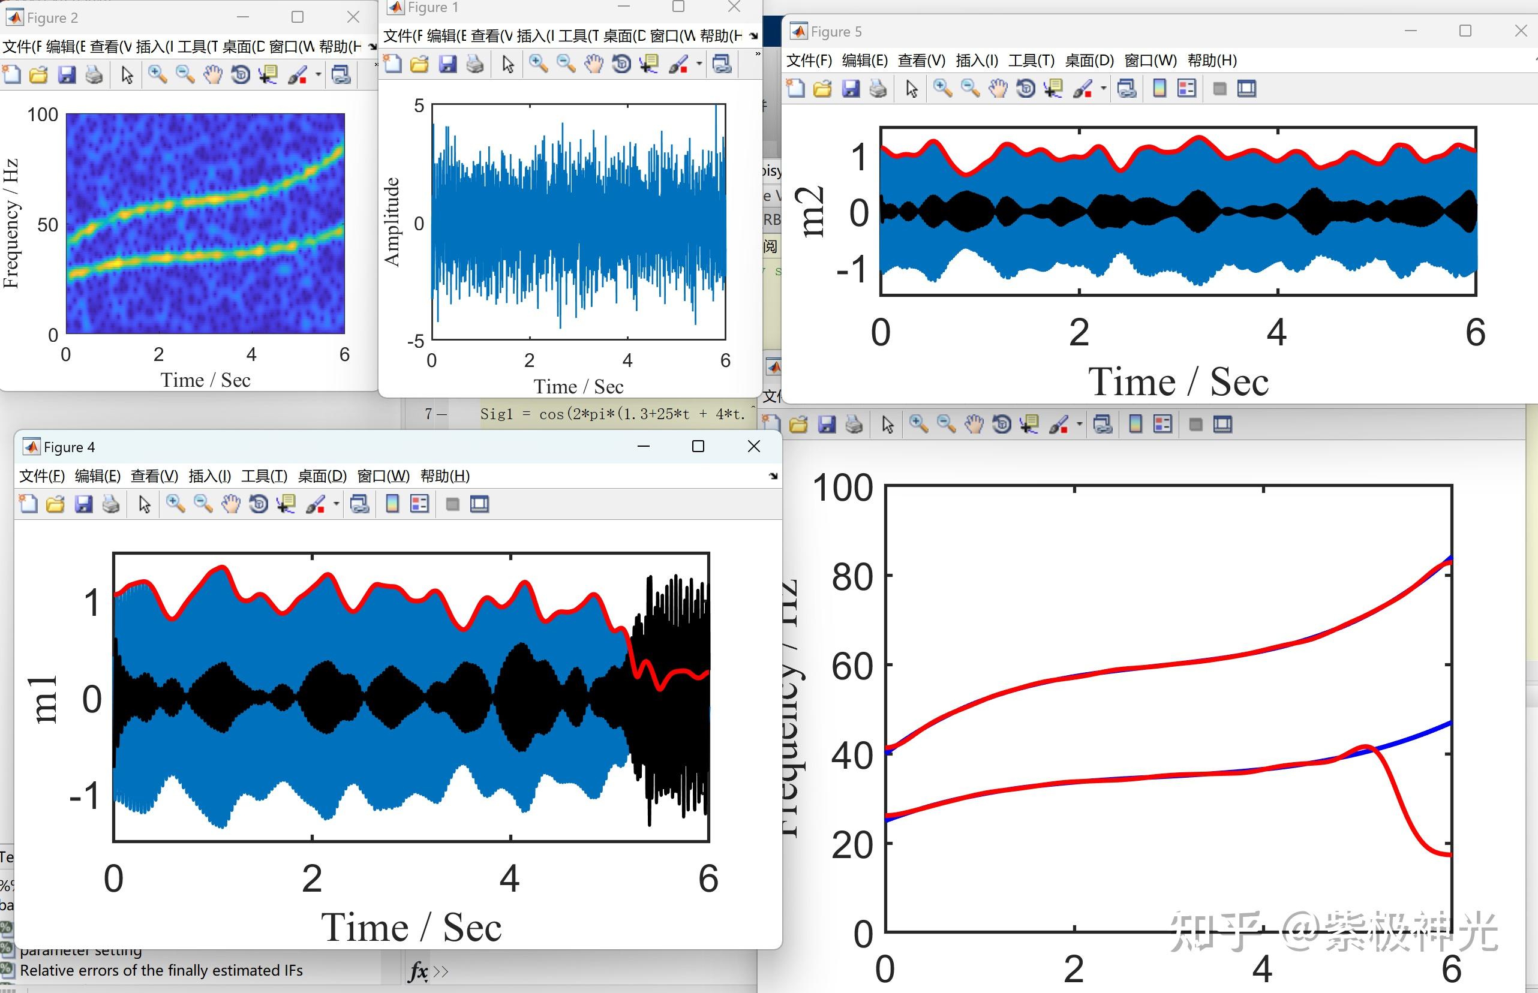
Task: Click Save icon in Figure 2 toolbar
Action: coord(67,75)
